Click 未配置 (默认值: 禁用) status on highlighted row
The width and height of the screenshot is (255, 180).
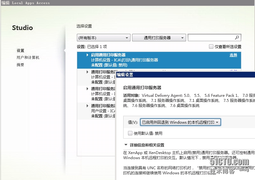coord(109,65)
